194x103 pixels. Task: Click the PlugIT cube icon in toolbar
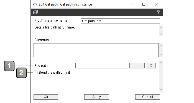pyautogui.click(x=35, y=12)
